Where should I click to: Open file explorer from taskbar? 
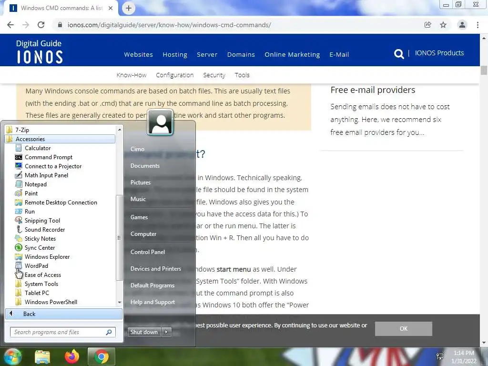42,356
